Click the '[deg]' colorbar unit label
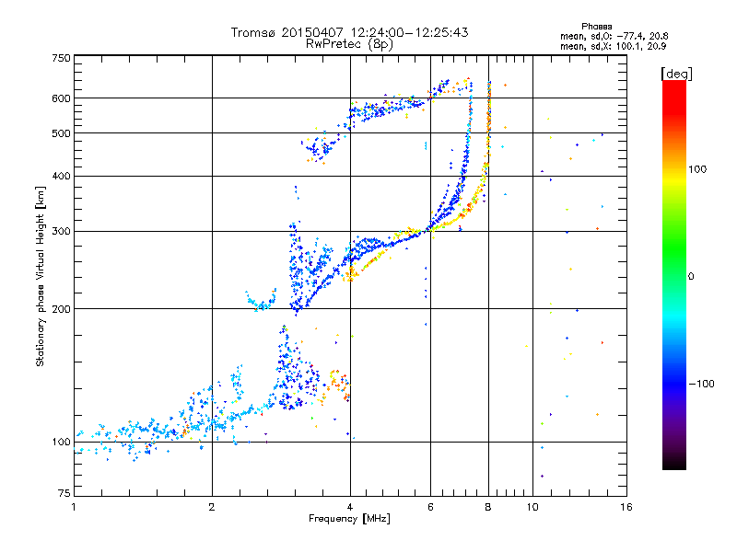737x552 pixels. pos(676,74)
